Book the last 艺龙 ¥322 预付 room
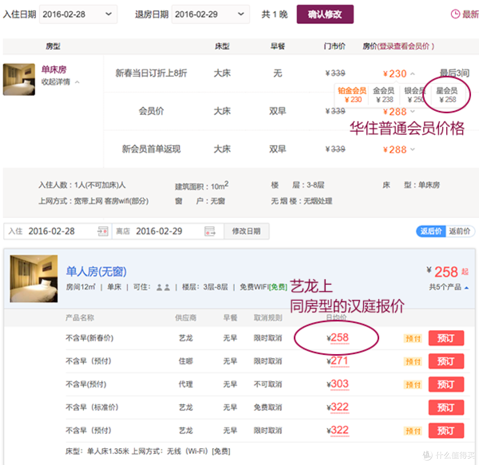The height and width of the screenshot is (465, 479). click(446, 430)
